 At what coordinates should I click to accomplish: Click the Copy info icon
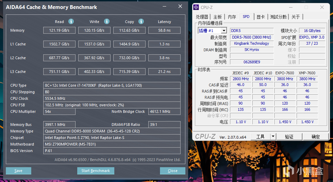(x=141, y=21)
